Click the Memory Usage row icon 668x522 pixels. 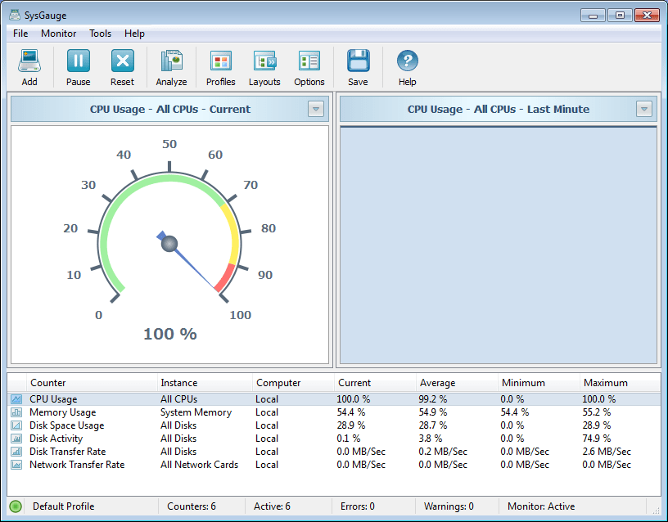16,412
